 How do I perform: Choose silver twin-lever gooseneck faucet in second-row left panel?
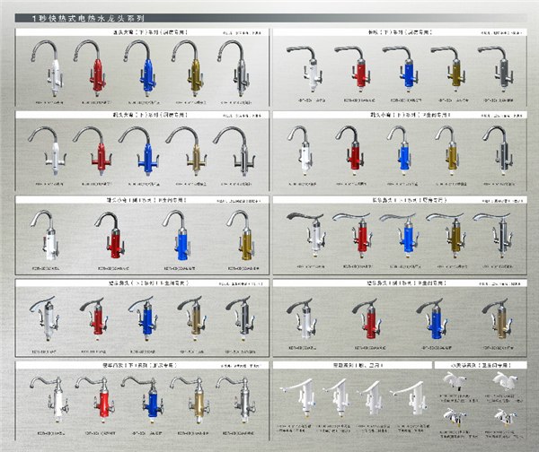pos(234,151)
